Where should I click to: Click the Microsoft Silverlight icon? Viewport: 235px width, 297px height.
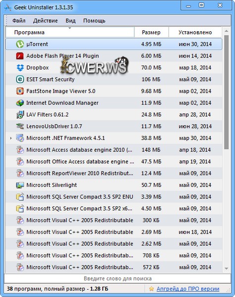pyautogui.click(x=20, y=185)
